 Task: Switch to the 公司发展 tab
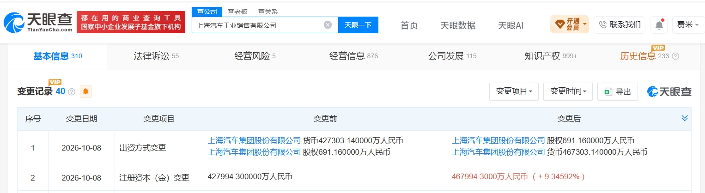452,56
